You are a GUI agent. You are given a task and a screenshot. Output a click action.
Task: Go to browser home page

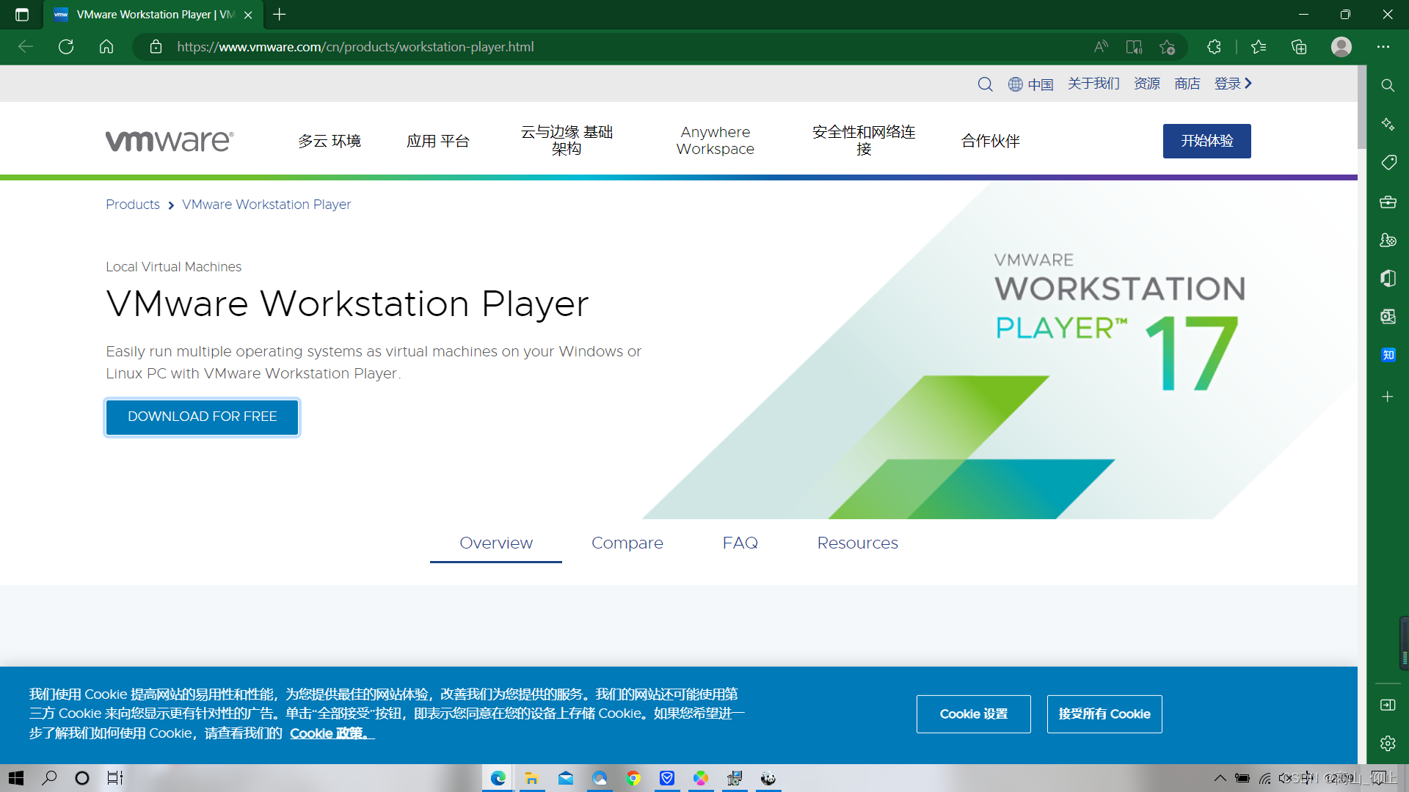pos(106,47)
